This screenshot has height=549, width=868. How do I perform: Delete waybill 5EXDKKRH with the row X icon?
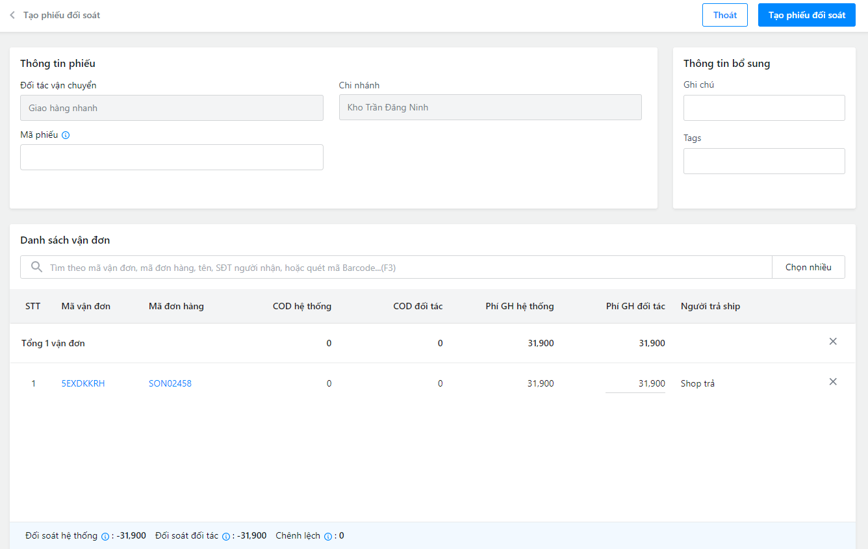coord(833,382)
